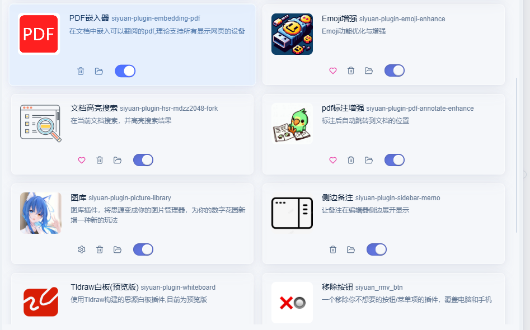
Task: Disable the 侧边备注 plugin switch
Action: point(377,249)
